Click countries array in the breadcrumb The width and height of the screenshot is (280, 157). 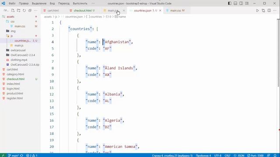click(94, 17)
